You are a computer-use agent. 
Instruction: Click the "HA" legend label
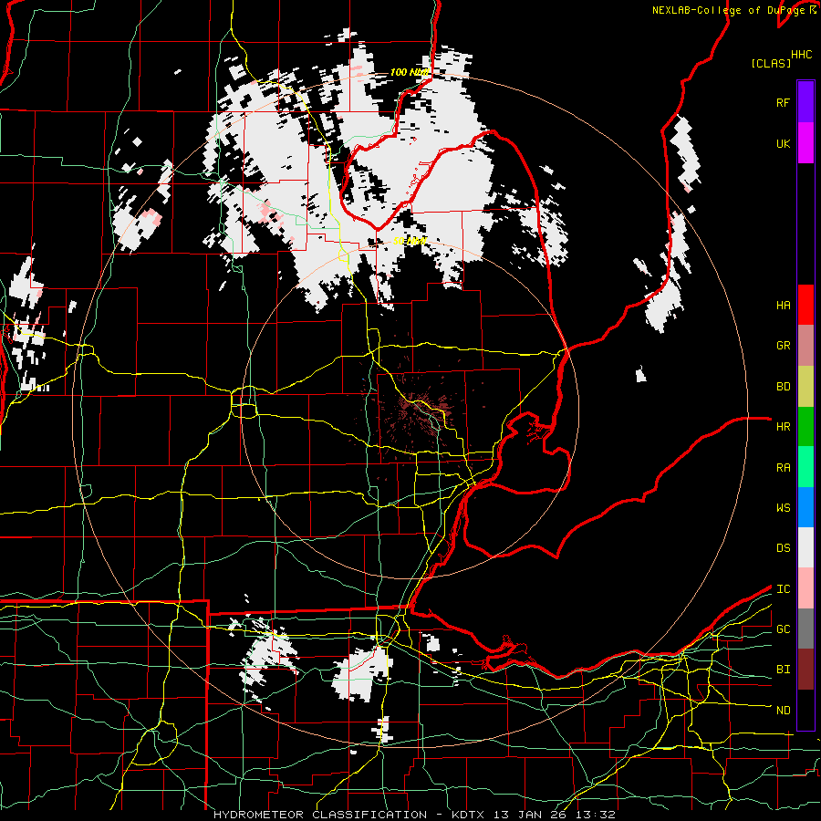point(783,306)
